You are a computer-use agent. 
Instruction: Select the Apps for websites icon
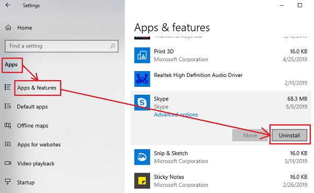pyautogui.click(x=8, y=144)
